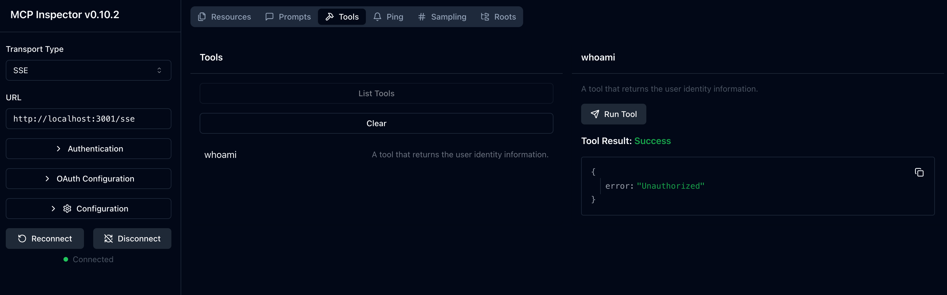Expand the OAuth Configuration section
Viewport: 947px width, 295px height.
(x=88, y=179)
